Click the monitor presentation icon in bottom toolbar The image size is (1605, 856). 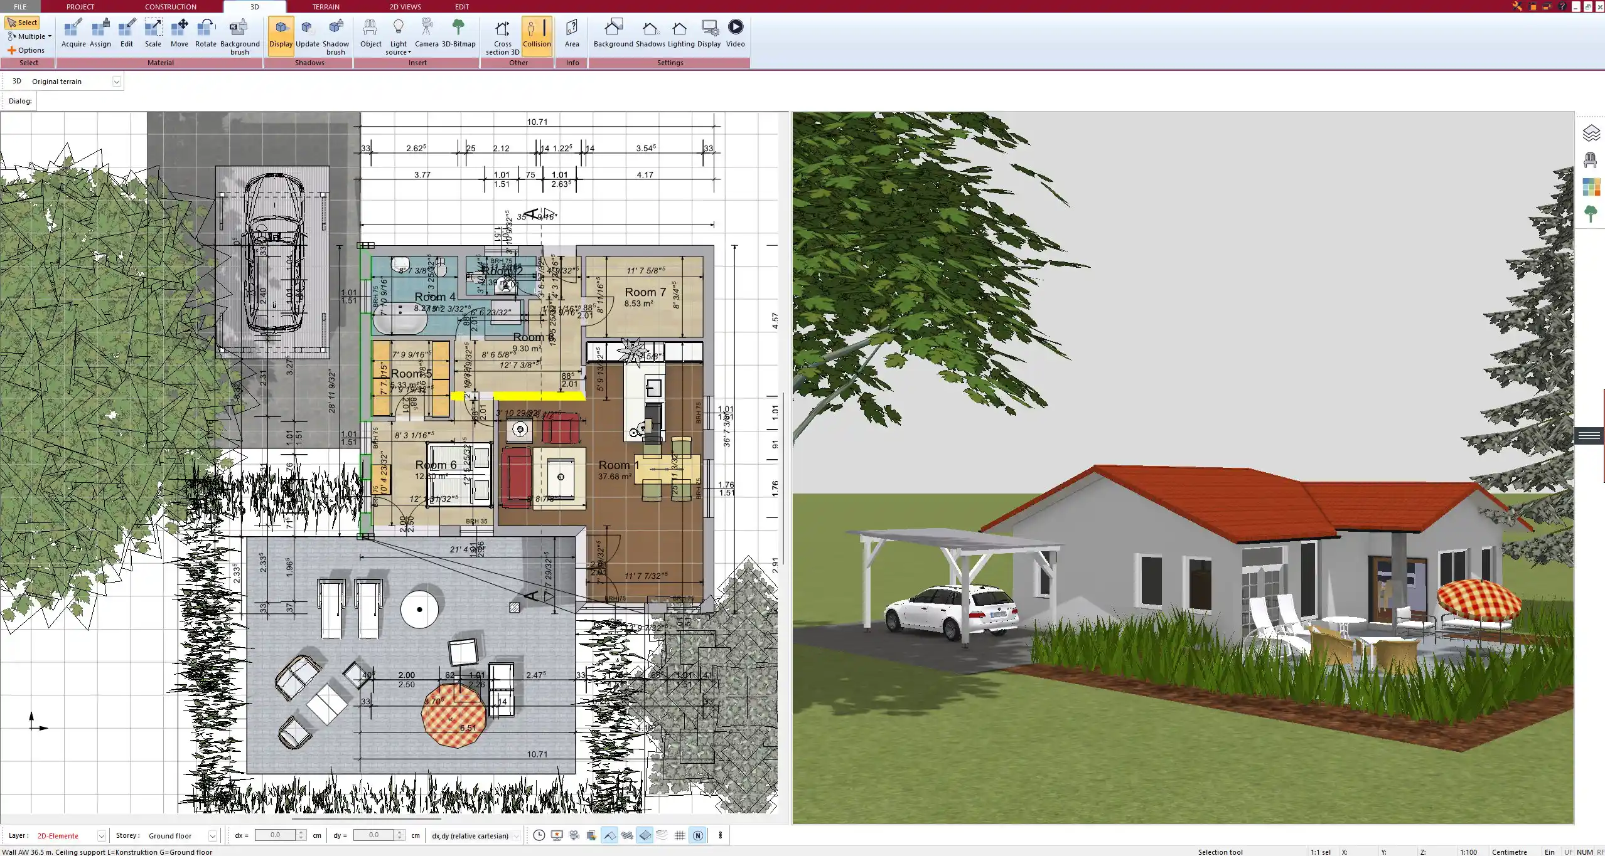(x=556, y=835)
